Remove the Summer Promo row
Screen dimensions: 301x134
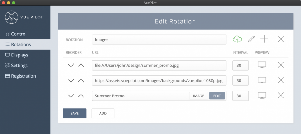coord(281,95)
